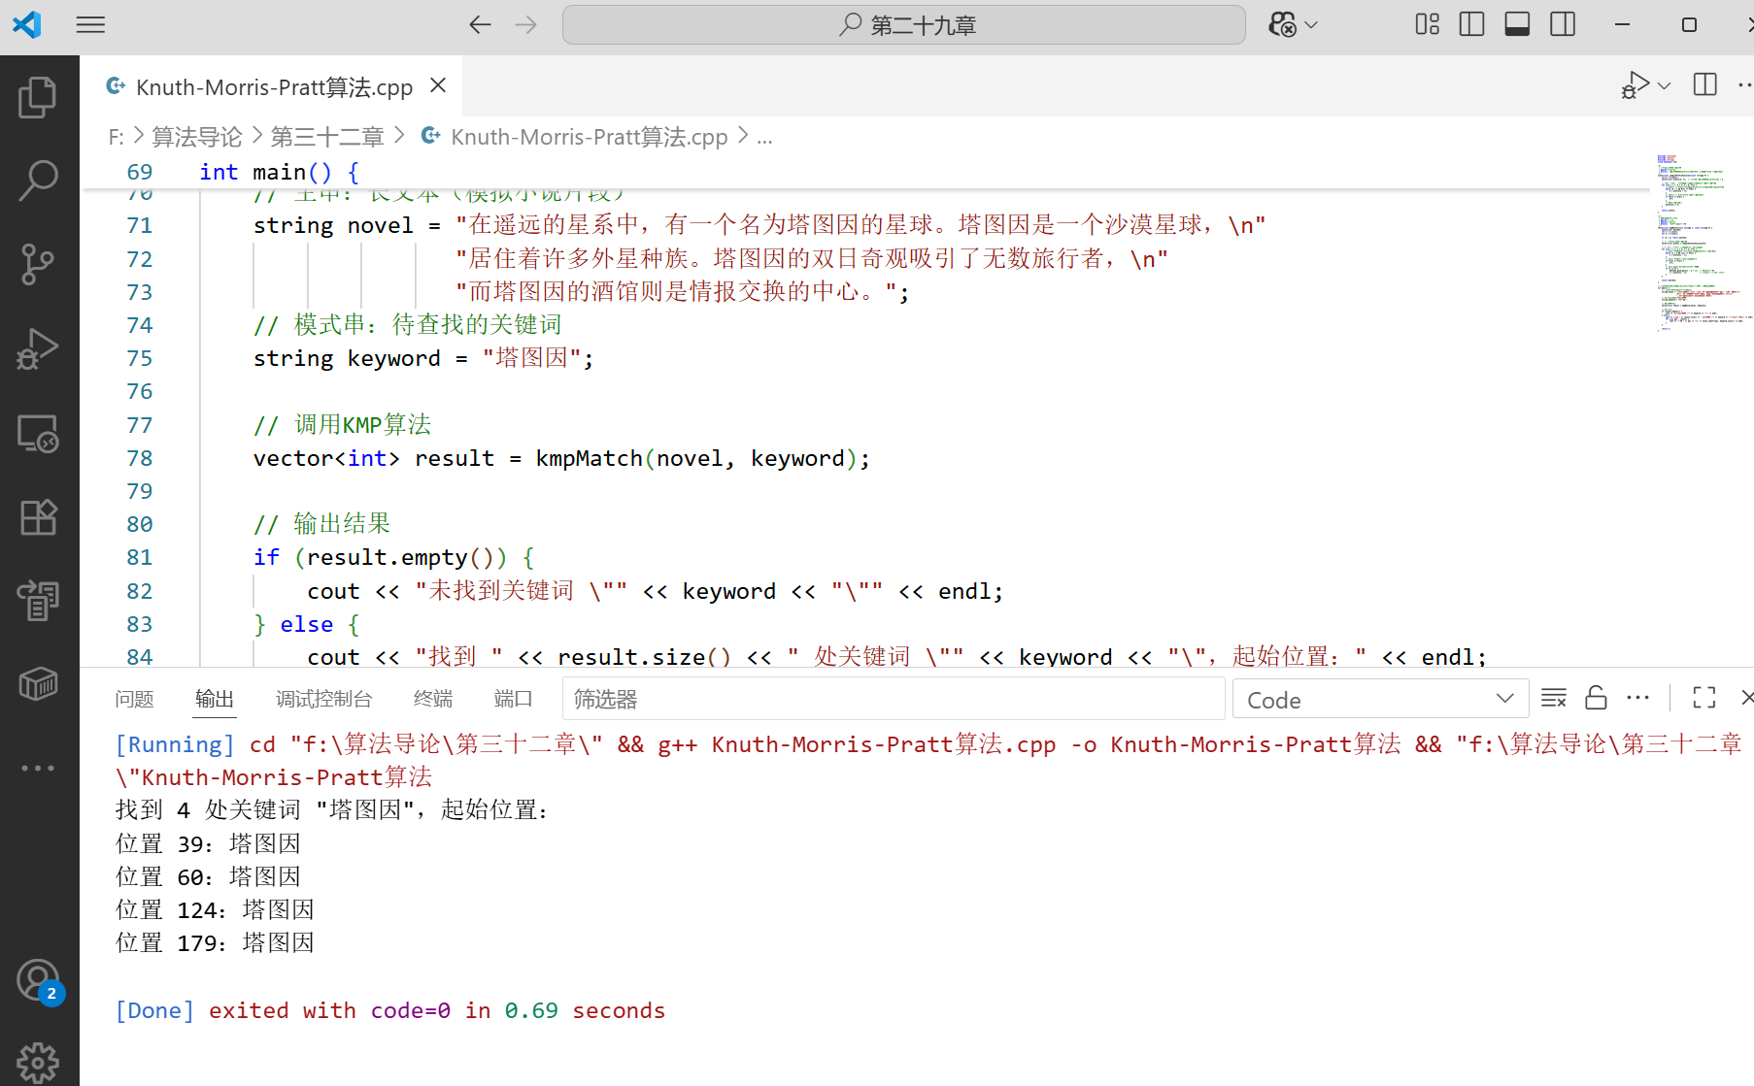Switch to the 端口 panel tab

513,699
